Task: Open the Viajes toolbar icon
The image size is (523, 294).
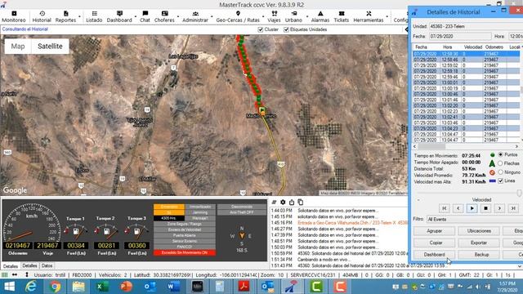Action: 275,13
